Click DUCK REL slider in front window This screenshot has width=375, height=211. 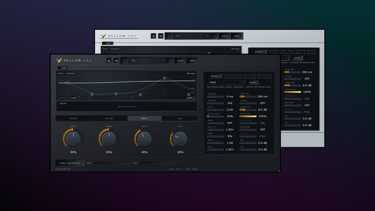tap(248, 96)
